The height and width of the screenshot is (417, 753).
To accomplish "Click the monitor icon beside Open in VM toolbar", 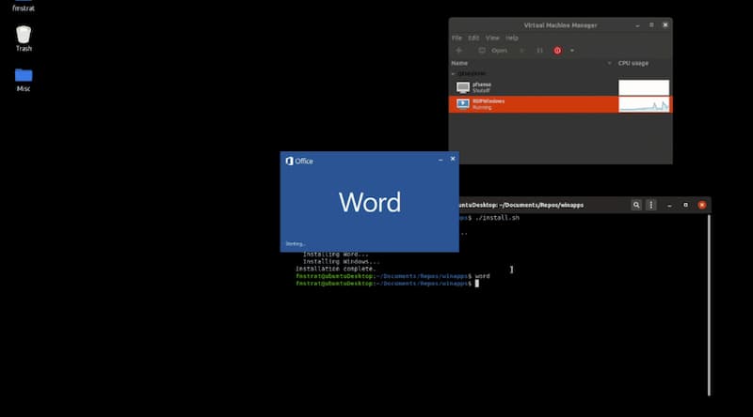I will (482, 51).
